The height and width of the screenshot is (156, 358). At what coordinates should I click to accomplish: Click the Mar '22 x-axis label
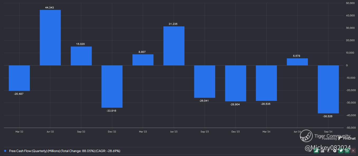[x=19, y=132]
